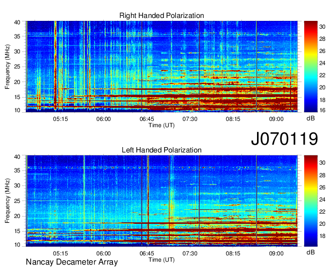The image size is (331, 268).
Task: Click the 30 value on Left Handed color bar
Action: (322, 163)
